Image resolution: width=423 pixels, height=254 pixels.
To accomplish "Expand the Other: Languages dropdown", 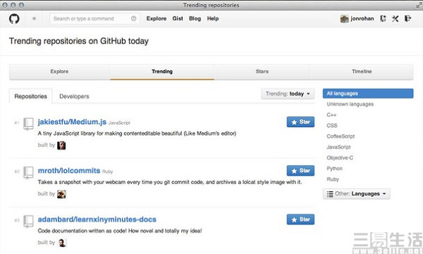I will point(356,194).
